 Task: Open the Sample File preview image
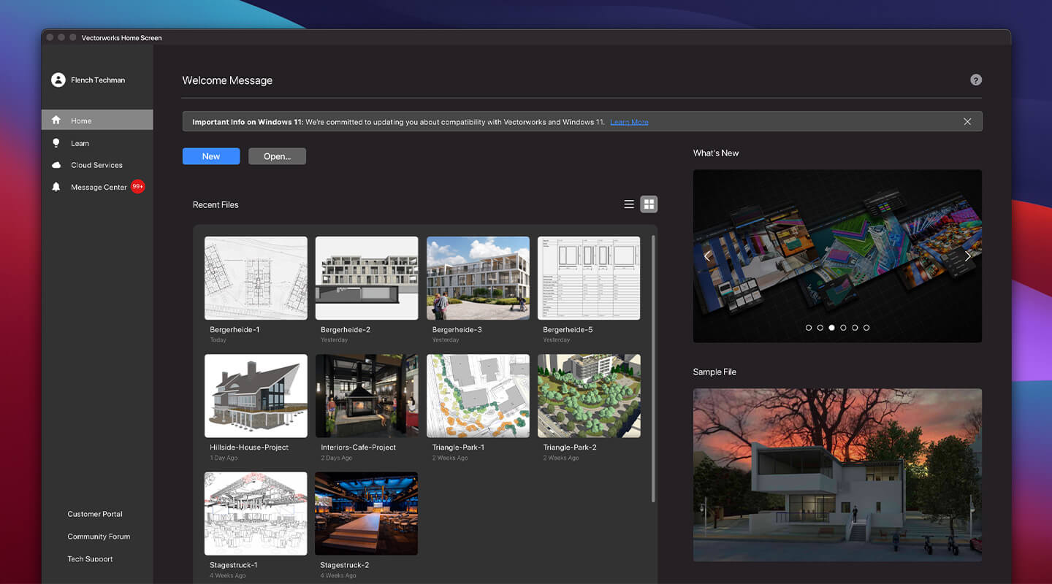pyautogui.click(x=837, y=474)
